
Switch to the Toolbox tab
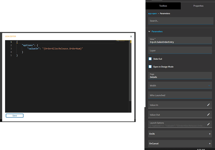coord(163,6)
